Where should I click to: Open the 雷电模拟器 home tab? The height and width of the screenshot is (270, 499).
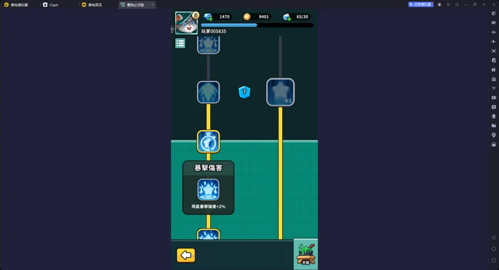coord(16,5)
